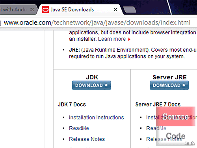Focus the address bar with oracle.com URL
This screenshot has width=197, height=148.
(97, 23)
